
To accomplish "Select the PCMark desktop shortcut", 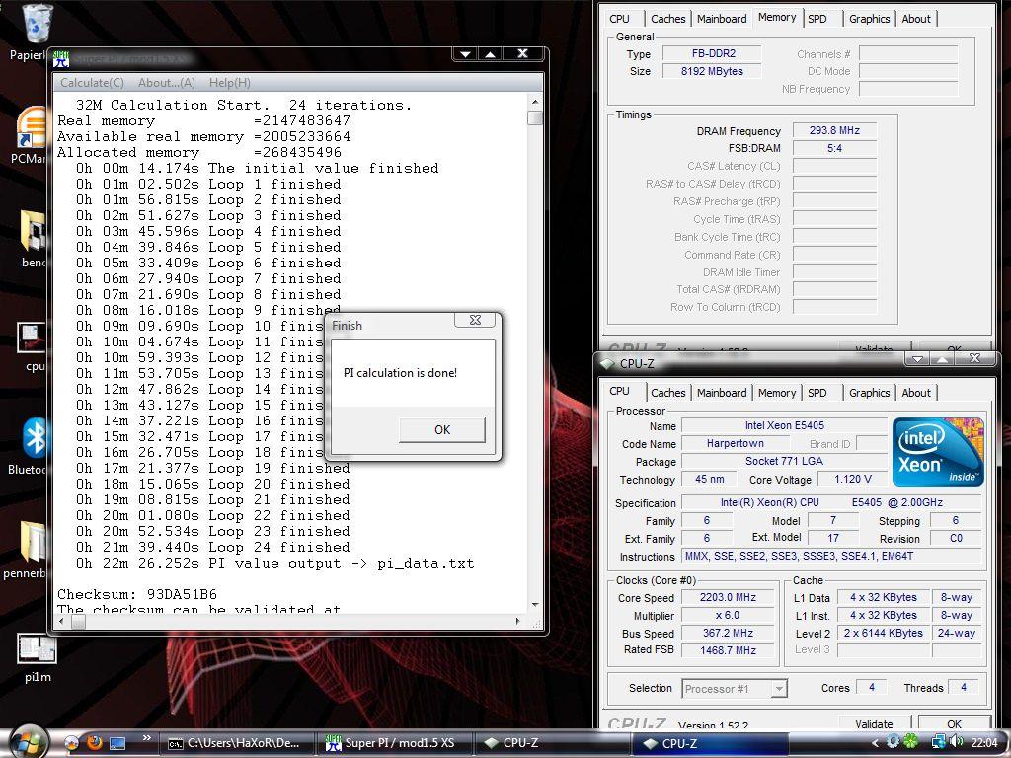I will point(31,135).
